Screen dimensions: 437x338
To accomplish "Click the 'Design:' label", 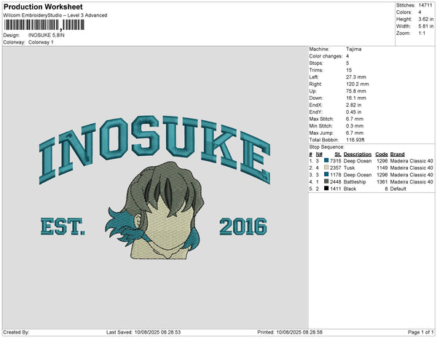I will [x=12, y=35].
